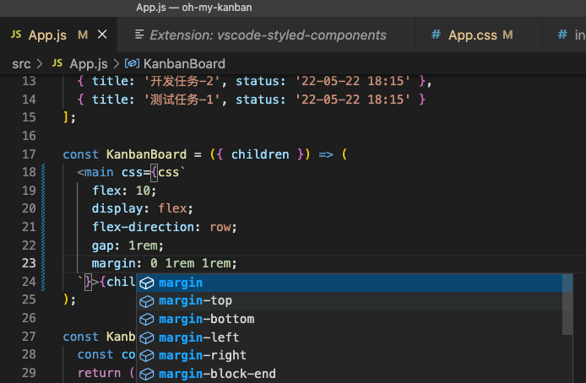The width and height of the screenshot is (586, 383).
Task: Pick margin-right from the autocomplete list
Action: (355, 355)
